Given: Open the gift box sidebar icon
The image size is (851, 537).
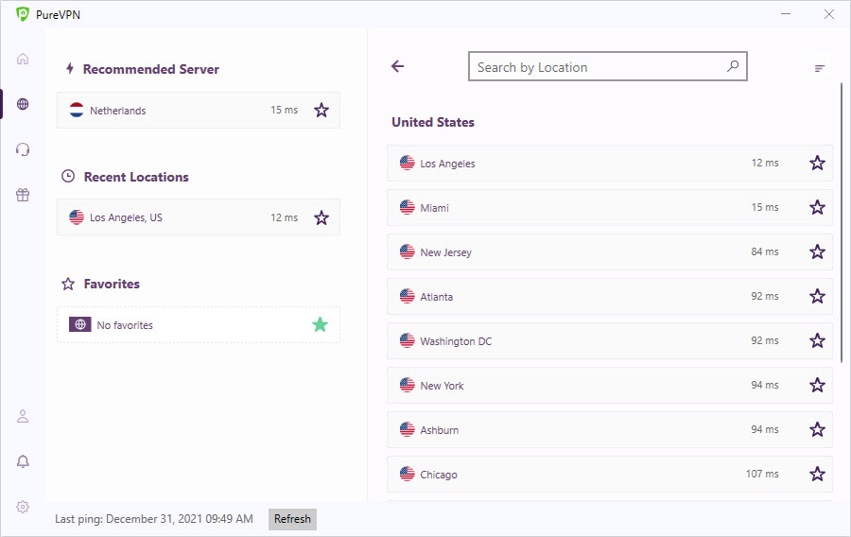Looking at the screenshot, I should (x=23, y=194).
